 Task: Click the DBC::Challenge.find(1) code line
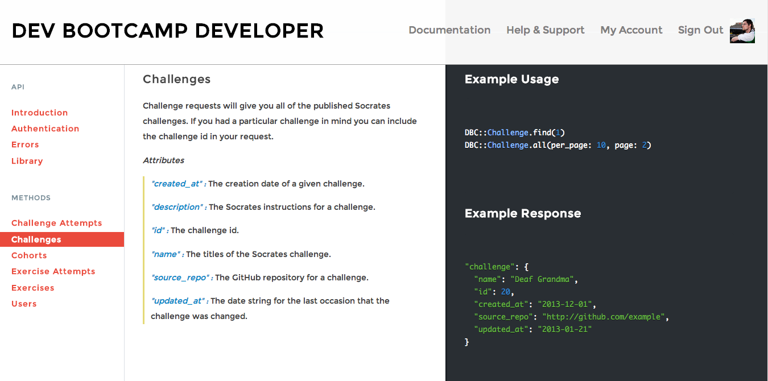pyautogui.click(x=515, y=132)
